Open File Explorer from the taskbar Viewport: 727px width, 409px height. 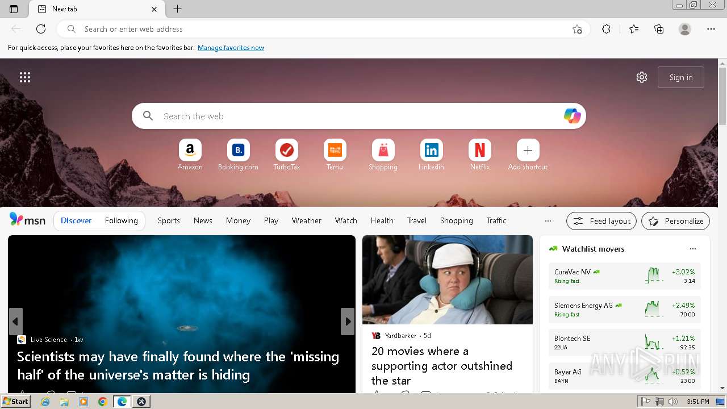(64, 402)
